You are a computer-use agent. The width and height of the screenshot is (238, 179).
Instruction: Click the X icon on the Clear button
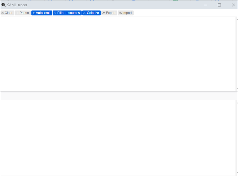(2, 13)
